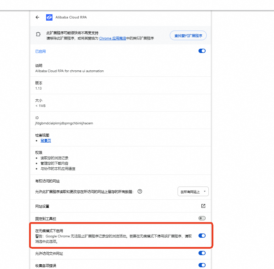Open site settings external link icon
274x269 pixels.
pyautogui.click(x=203, y=206)
